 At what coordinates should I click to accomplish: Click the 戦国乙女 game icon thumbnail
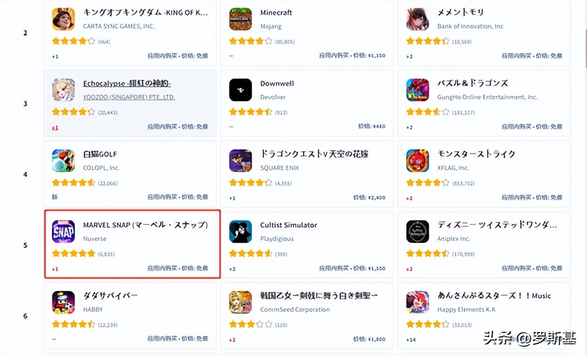pos(241,302)
